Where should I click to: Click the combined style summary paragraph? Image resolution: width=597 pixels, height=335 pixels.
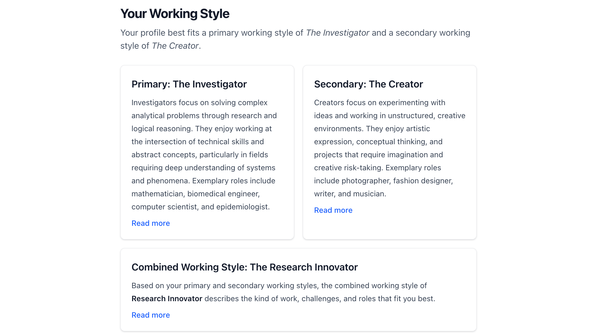[283, 292]
